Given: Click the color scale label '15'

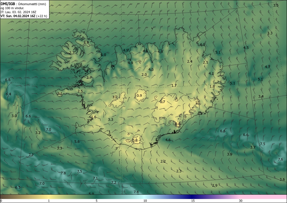Looking at the screenshot, I should pyautogui.click(x=193, y=201).
